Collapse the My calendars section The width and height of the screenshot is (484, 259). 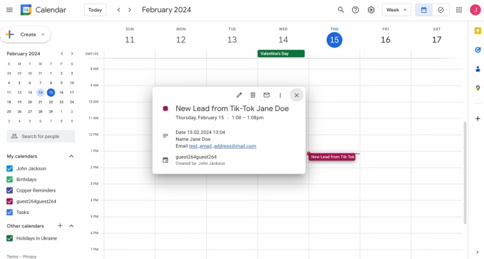click(71, 156)
